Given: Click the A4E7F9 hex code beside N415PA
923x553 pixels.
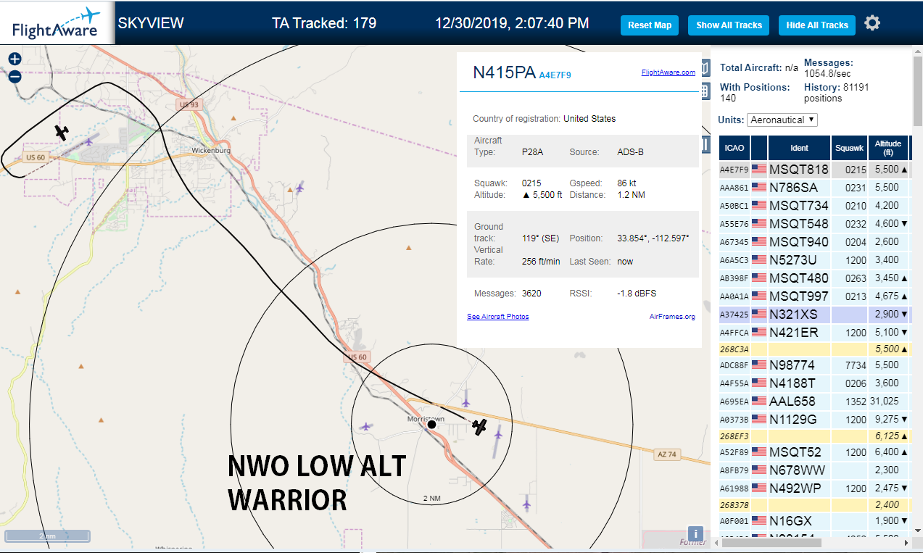Looking at the screenshot, I should 555,75.
